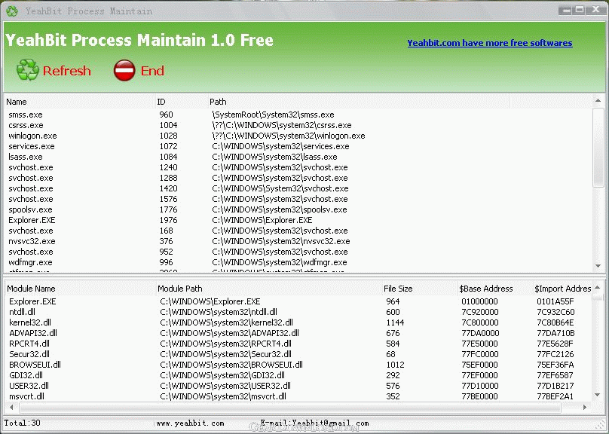Click the base address 7C920000
609x434 pixels.
[x=480, y=312]
